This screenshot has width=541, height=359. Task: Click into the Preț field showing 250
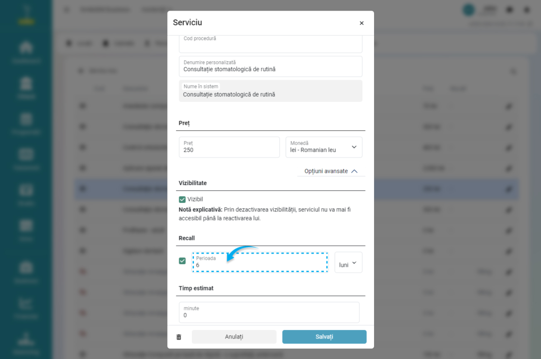tap(229, 148)
